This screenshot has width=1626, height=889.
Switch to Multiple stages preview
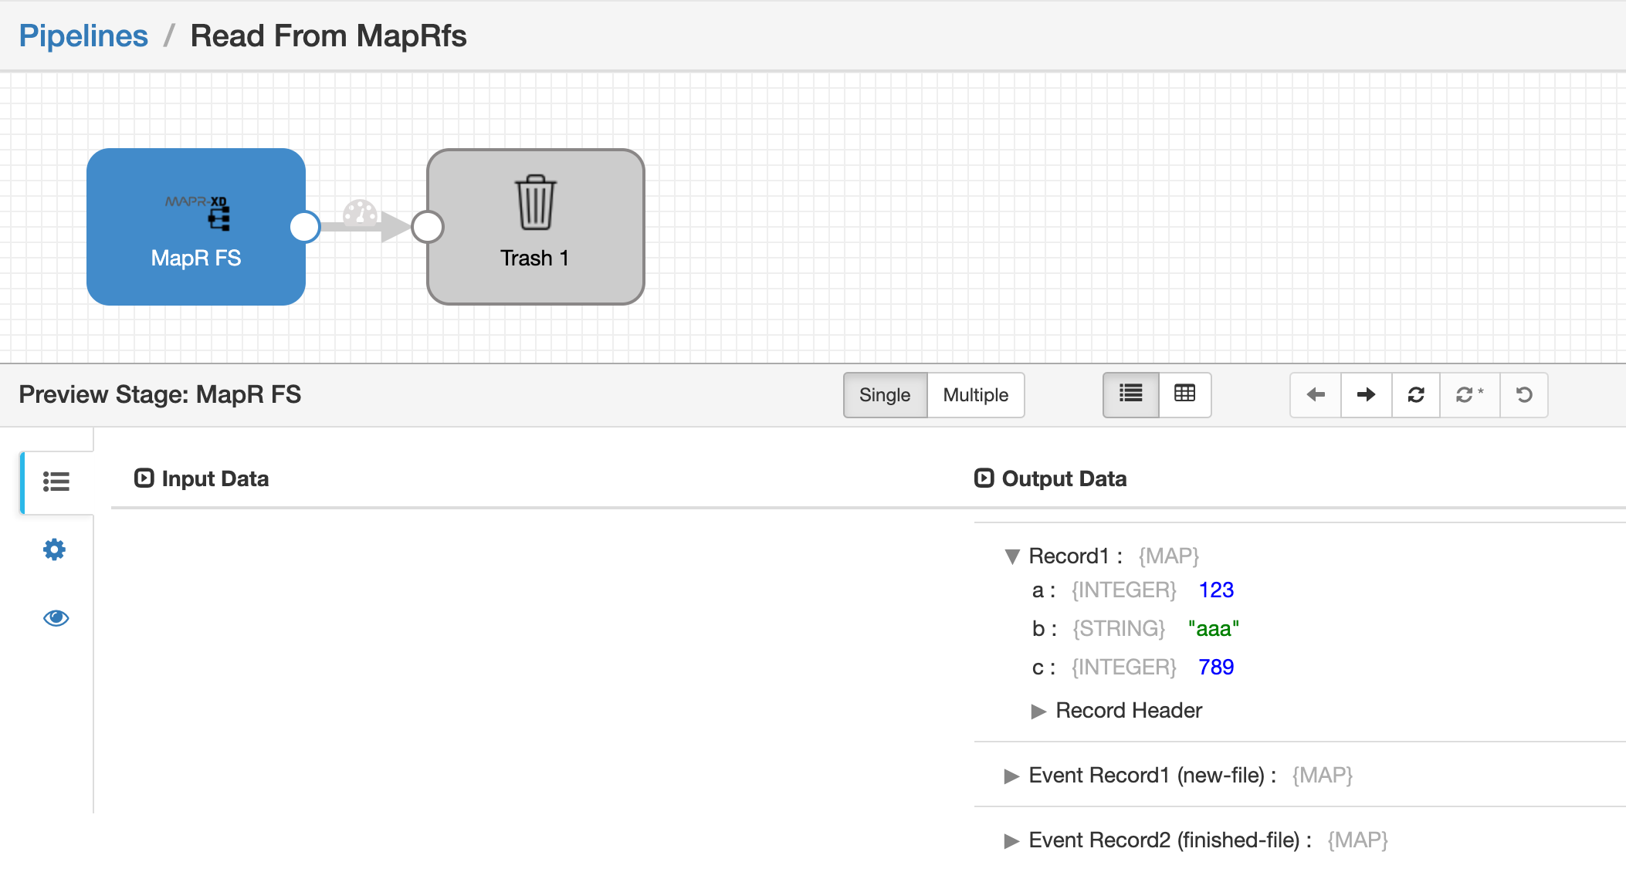[x=976, y=395]
